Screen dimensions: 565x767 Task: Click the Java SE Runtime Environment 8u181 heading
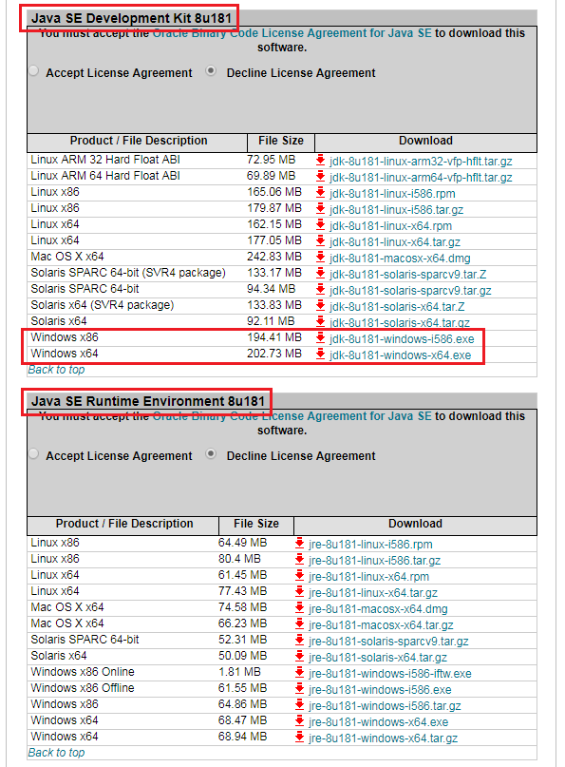point(147,402)
